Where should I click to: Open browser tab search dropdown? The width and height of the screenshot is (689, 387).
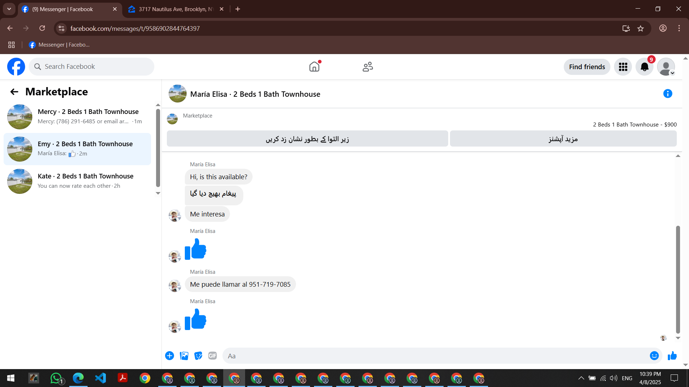pos(9,9)
